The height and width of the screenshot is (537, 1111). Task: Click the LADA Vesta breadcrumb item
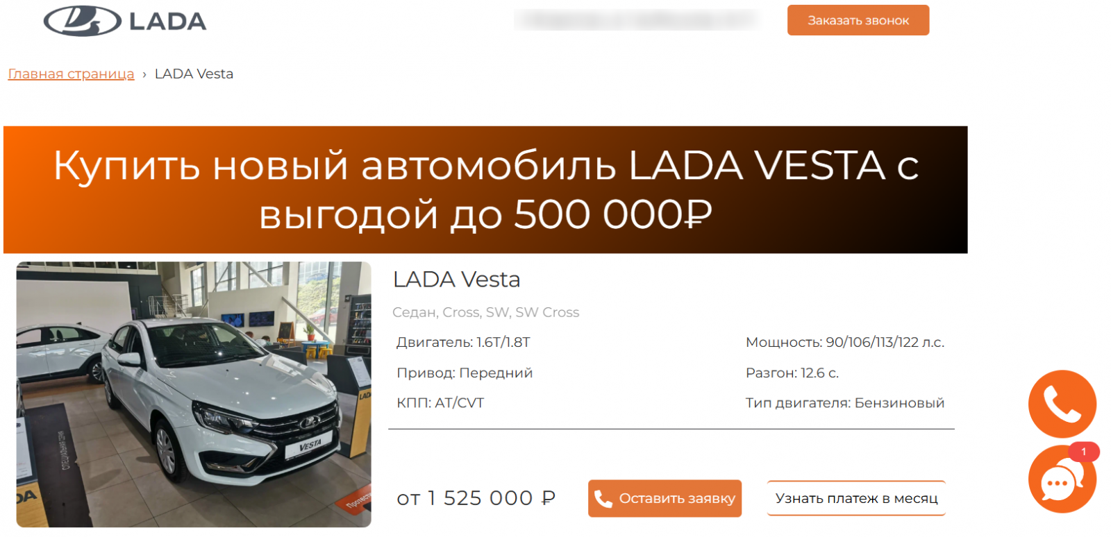pos(194,74)
